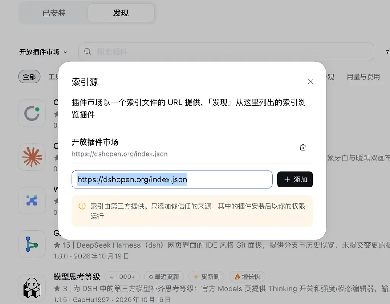The height and width of the screenshot is (304, 390).
Task: Click the 增长快 badge
Action: (247, 277)
